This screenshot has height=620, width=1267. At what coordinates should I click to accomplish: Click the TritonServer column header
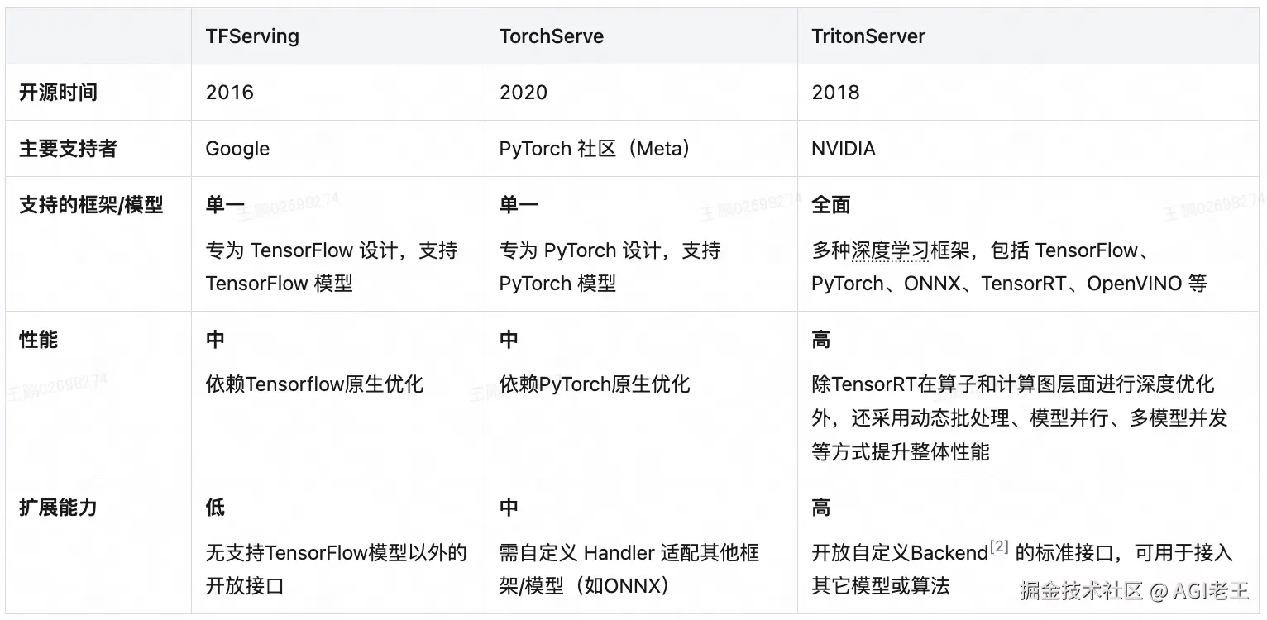(x=868, y=36)
